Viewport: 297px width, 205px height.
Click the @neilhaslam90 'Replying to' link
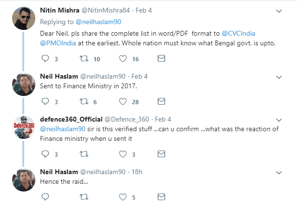(92, 21)
